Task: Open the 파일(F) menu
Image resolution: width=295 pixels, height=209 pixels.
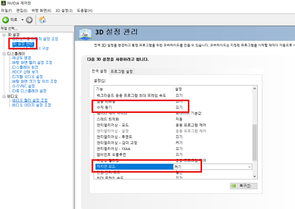Action: coord(7,11)
